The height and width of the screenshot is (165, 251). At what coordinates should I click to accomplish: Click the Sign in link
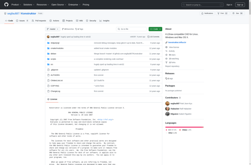click(x=229, y=5)
